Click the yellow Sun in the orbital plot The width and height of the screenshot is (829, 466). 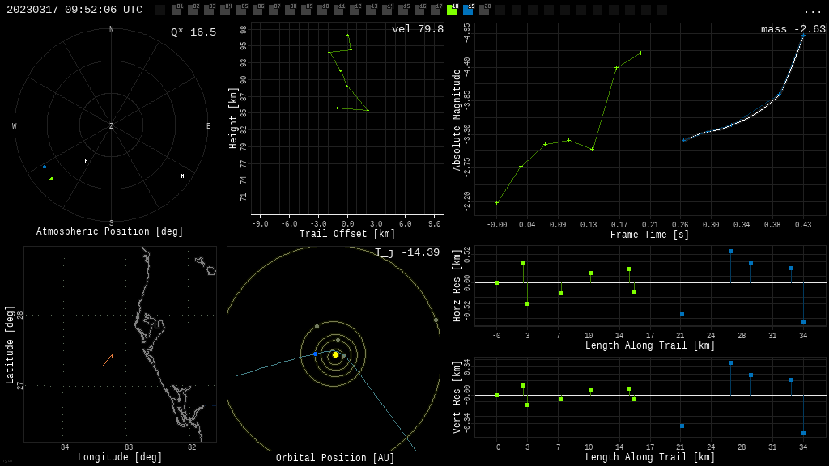(335, 354)
